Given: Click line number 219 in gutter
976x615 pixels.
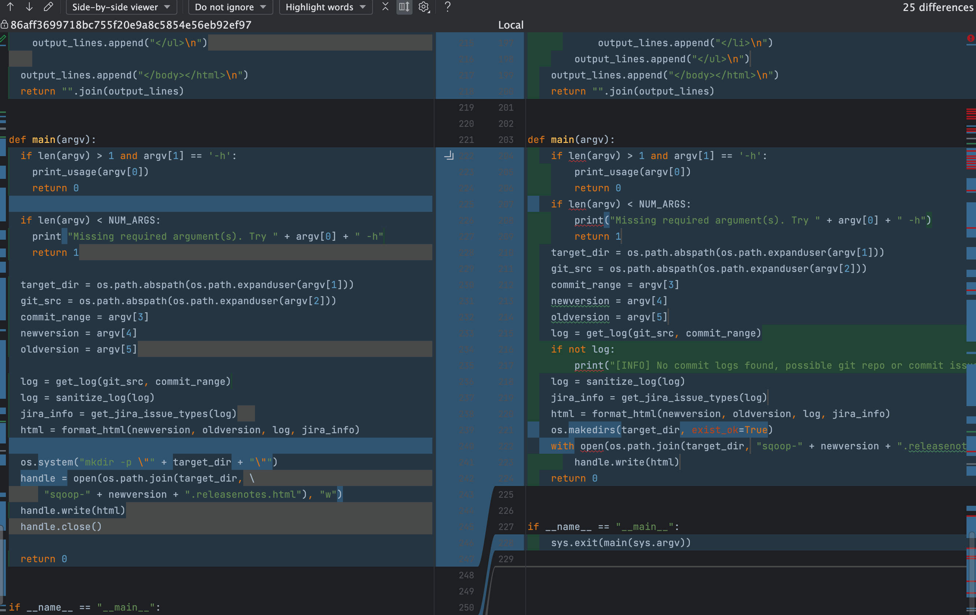Looking at the screenshot, I should click(466, 107).
